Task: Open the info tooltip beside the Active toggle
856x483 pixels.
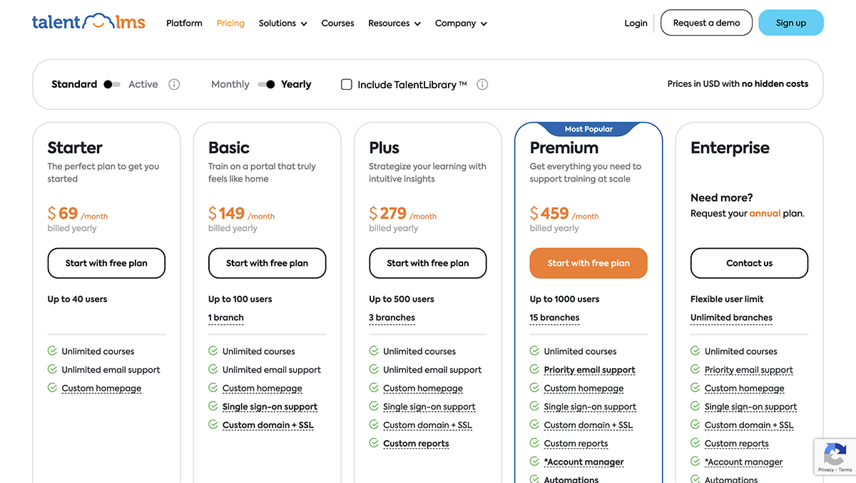Action: click(x=174, y=84)
